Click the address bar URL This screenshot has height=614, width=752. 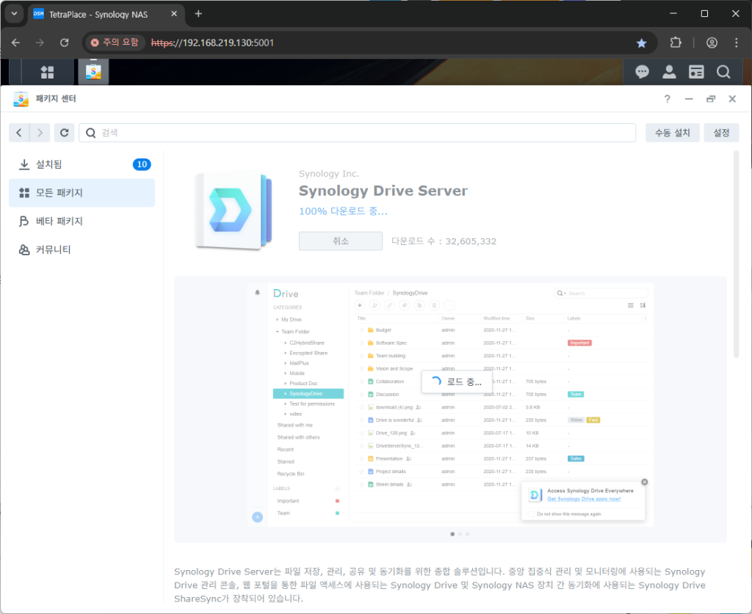[212, 43]
